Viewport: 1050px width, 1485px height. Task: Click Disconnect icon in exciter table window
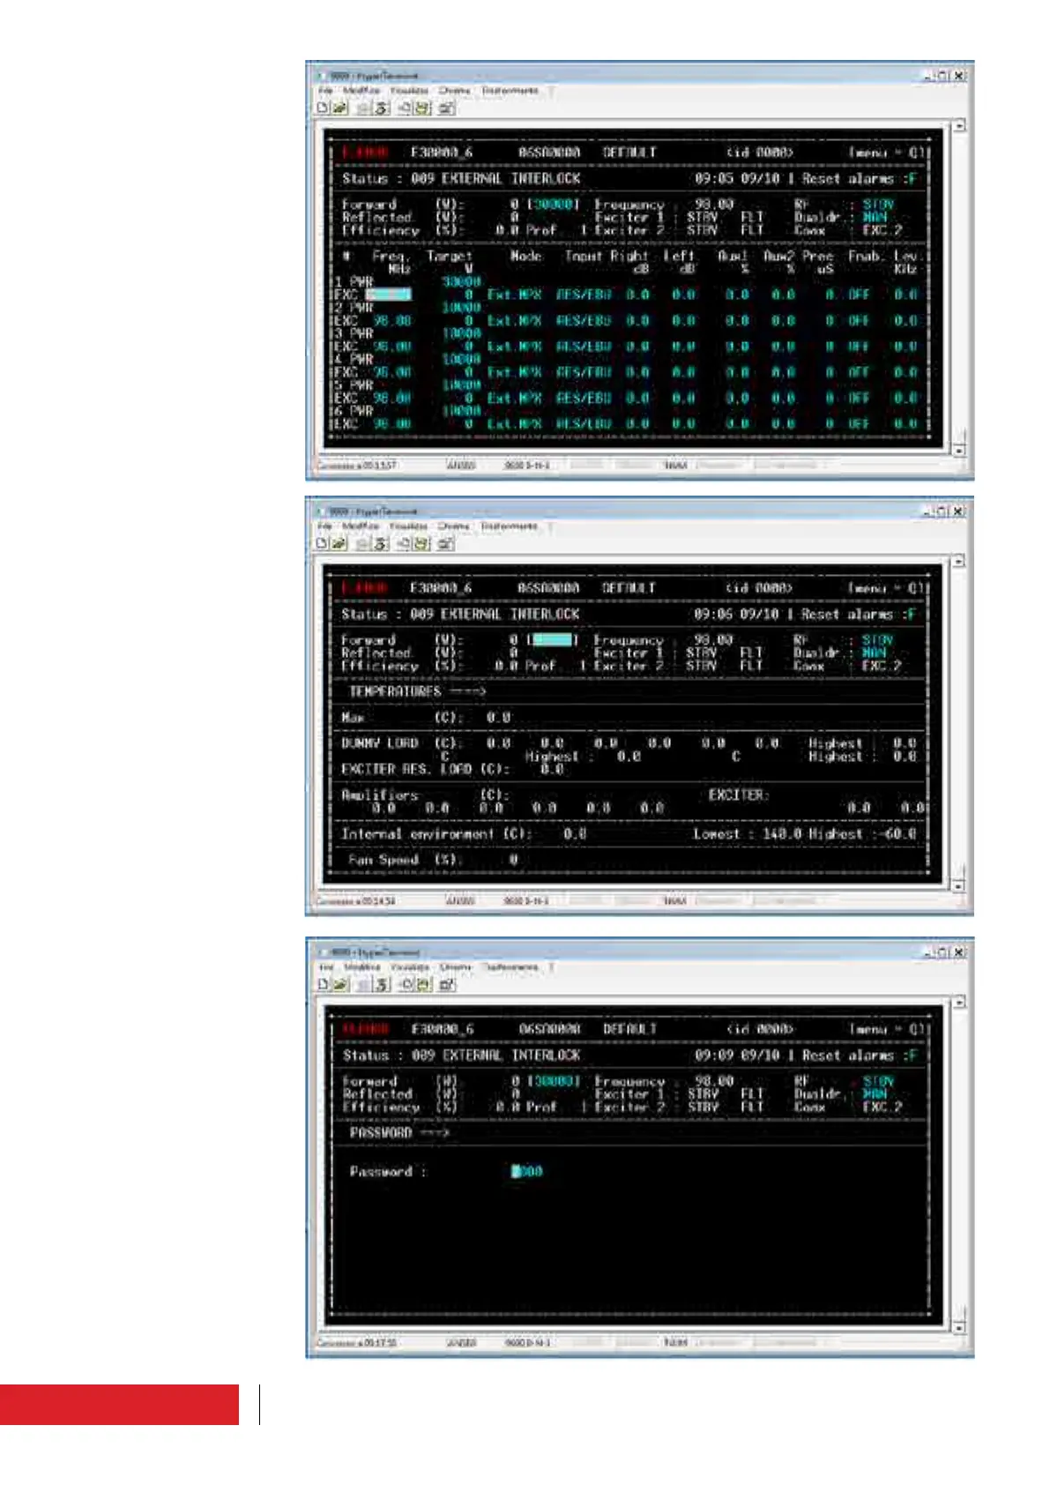[x=381, y=108]
